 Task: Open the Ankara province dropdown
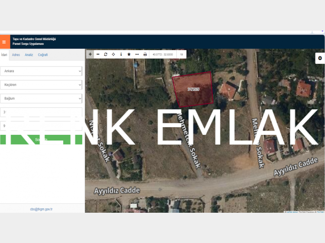click(41, 71)
